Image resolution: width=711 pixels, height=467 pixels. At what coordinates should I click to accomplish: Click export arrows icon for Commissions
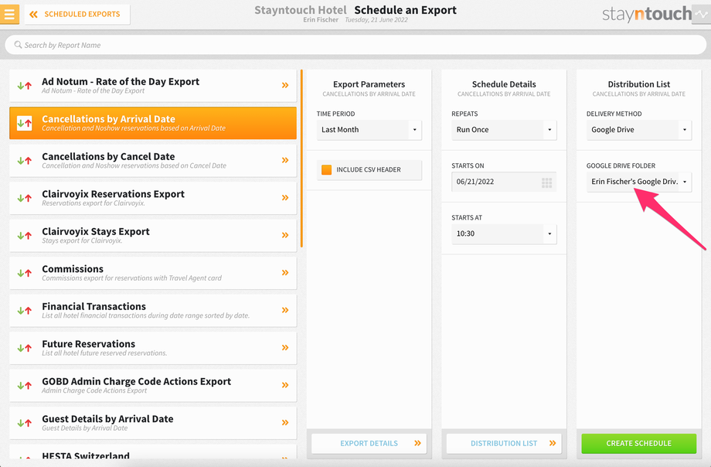(25, 273)
